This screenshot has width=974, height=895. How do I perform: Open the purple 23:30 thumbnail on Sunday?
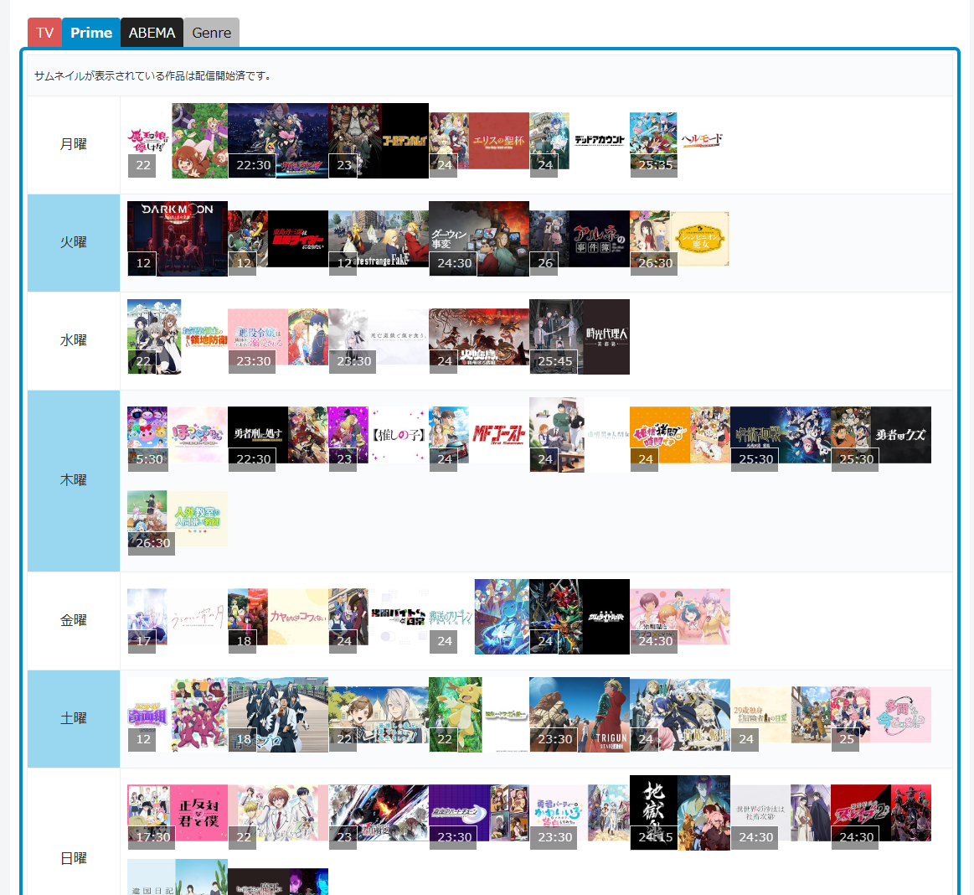[479, 813]
